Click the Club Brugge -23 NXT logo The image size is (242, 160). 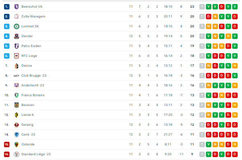[x=17, y=76]
